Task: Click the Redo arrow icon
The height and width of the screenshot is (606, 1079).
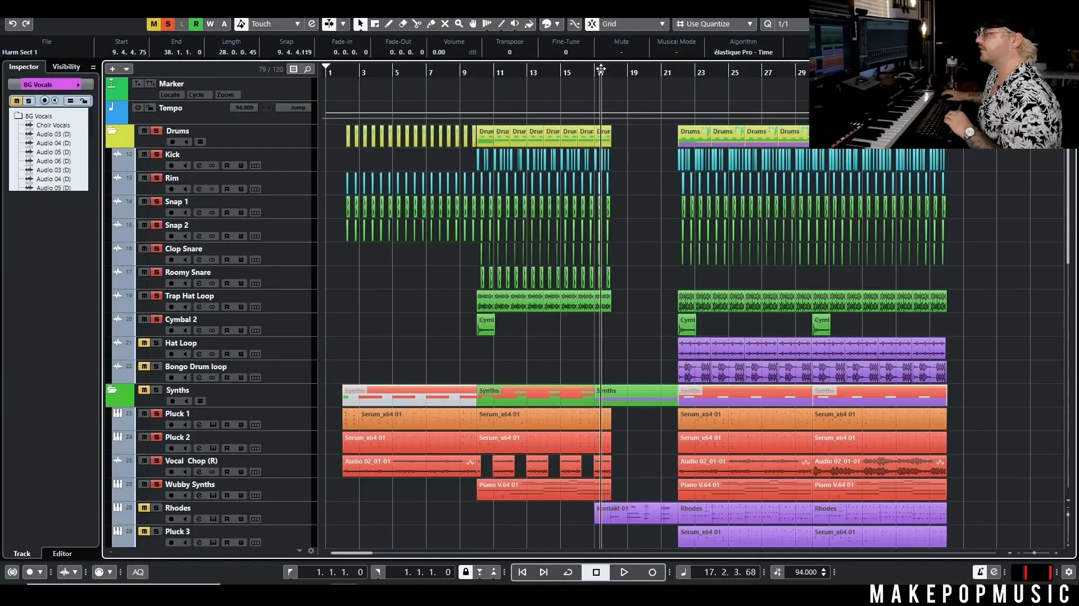Action: tap(26, 24)
